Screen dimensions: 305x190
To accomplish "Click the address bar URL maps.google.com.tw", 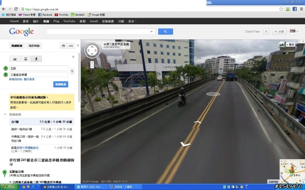I will (41, 9).
